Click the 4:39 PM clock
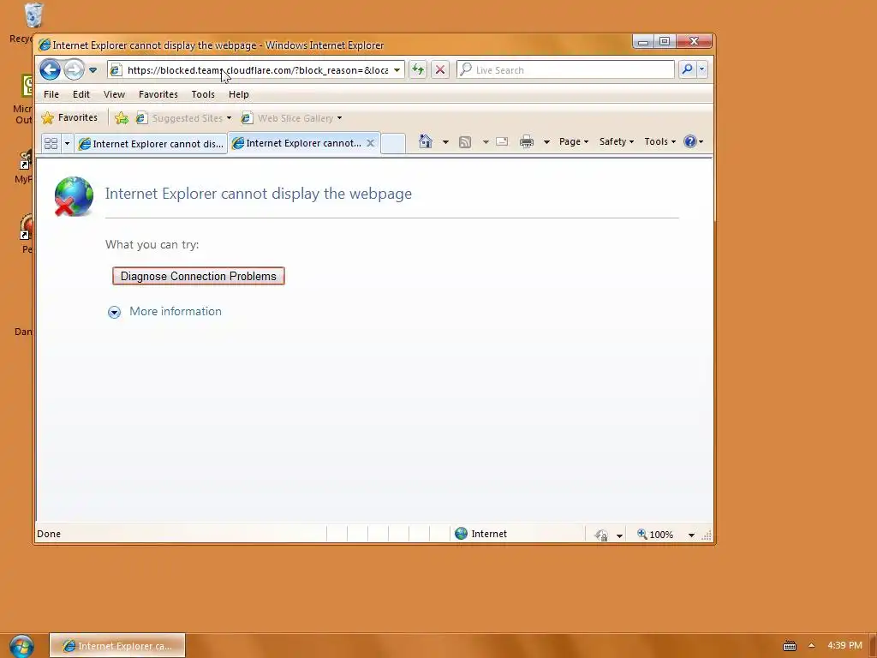 (x=844, y=645)
